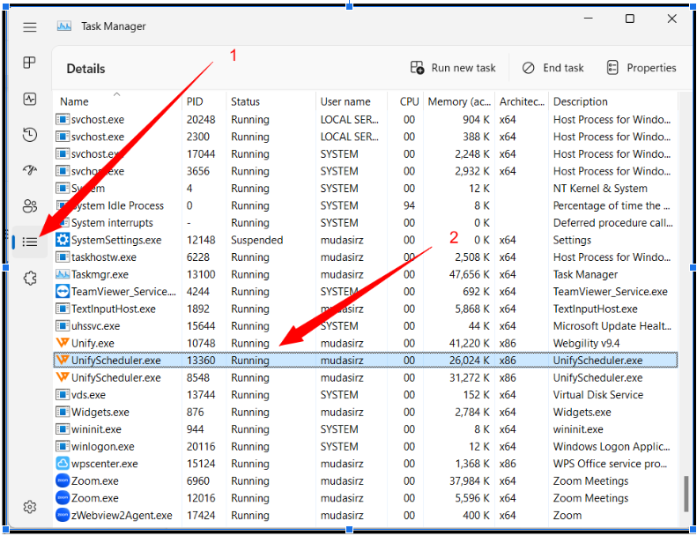Sort by Memory column header

click(459, 101)
